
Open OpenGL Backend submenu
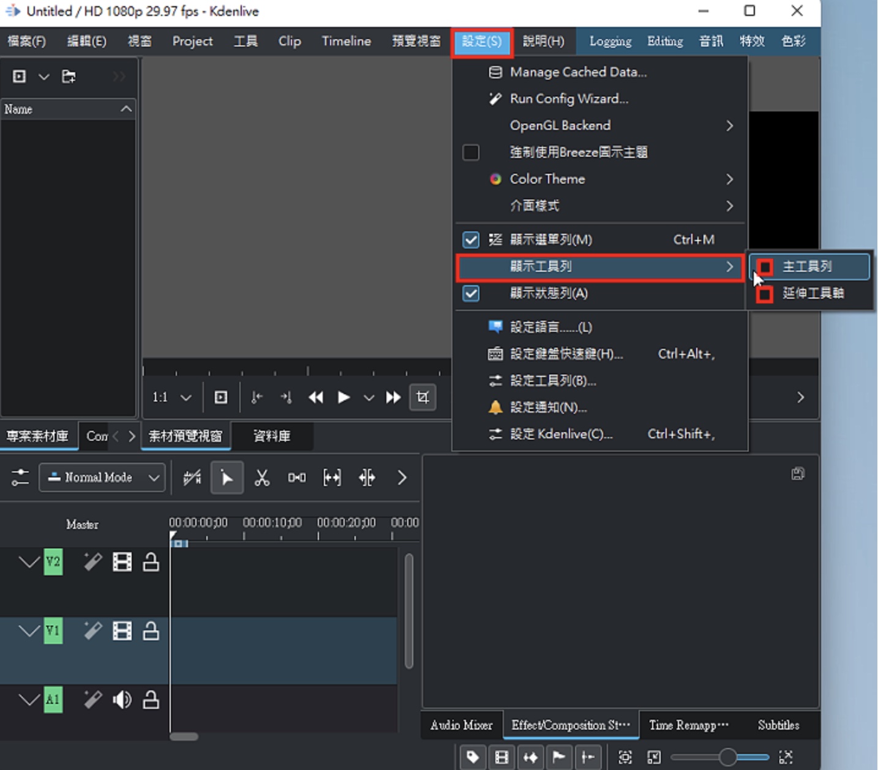click(600, 125)
